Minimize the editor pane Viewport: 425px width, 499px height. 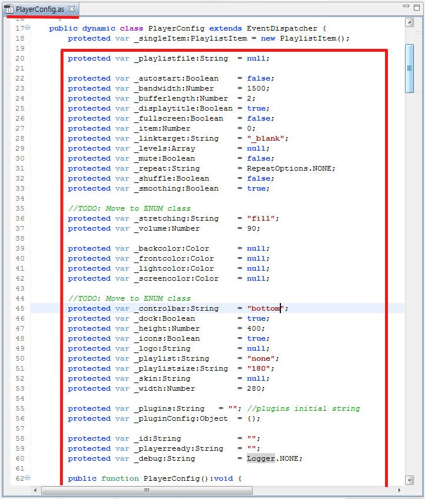tap(406, 6)
